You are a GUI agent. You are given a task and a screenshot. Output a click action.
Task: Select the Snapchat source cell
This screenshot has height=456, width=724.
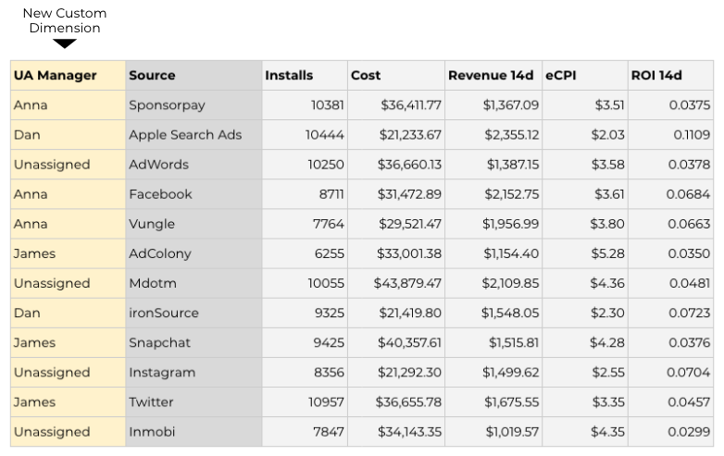[x=159, y=342]
